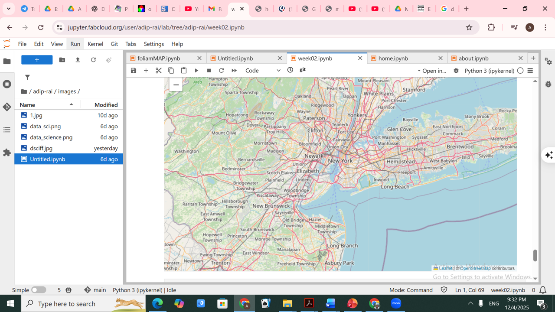The width and height of the screenshot is (555, 312).
Task: Open File Explorer from Windows taskbar
Action: pyautogui.click(x=287, y=303)
